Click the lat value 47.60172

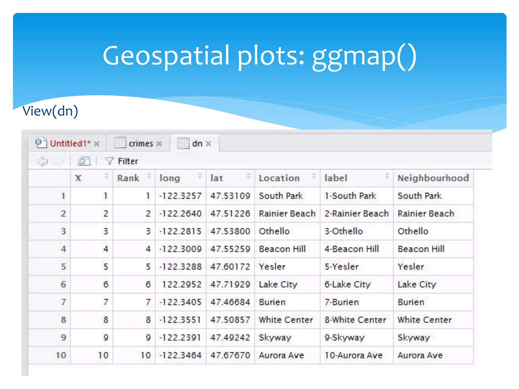230,267
